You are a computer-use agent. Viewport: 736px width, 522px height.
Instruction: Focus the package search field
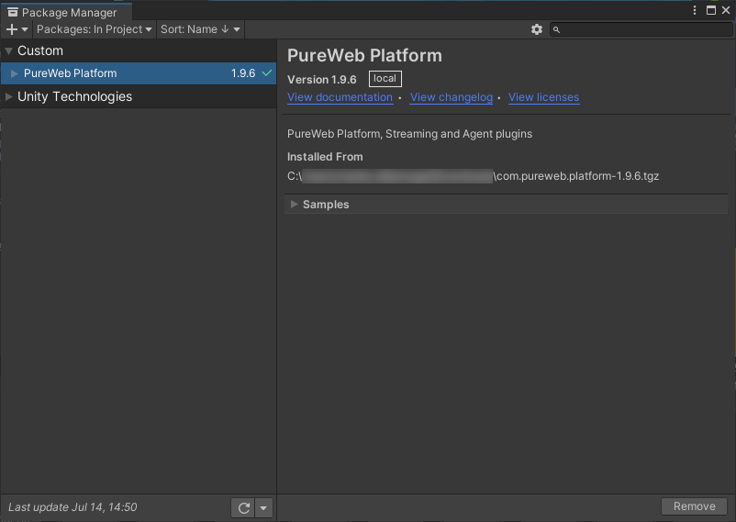(641, 29)
